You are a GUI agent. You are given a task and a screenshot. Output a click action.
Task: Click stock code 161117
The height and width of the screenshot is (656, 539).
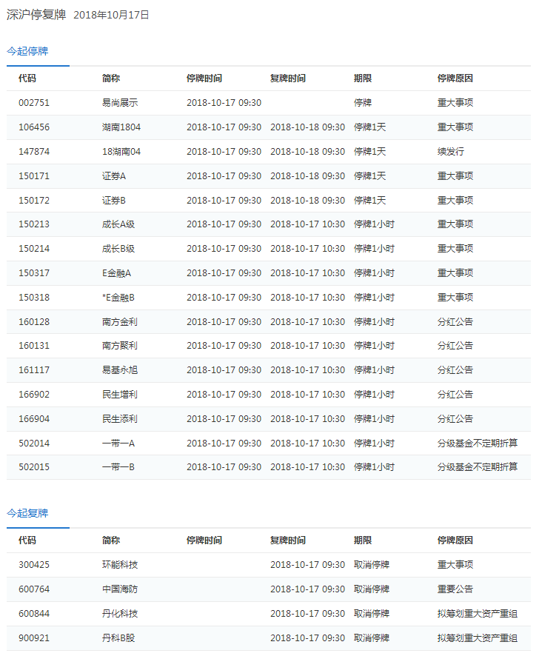click(34, 370)
